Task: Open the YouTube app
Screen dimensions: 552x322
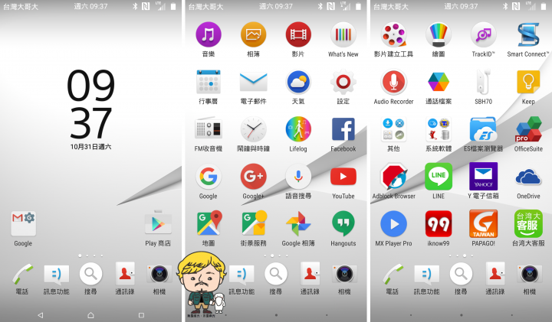Action: point(343,177)
